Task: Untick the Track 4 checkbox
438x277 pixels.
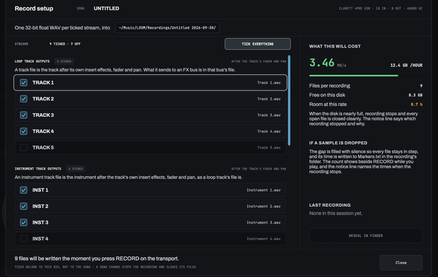Action: pyautogui.click(x=23, y=131)
